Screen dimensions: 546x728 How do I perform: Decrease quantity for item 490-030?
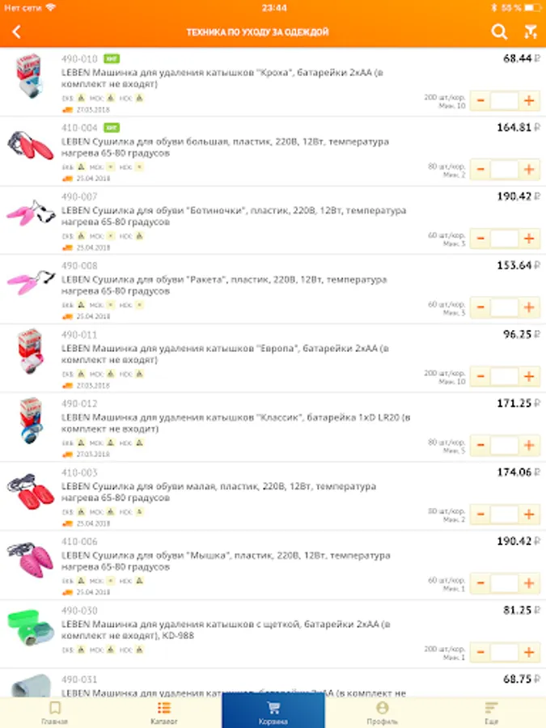[480, 652]
